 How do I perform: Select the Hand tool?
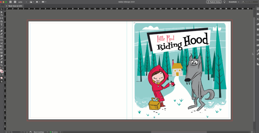2,62
